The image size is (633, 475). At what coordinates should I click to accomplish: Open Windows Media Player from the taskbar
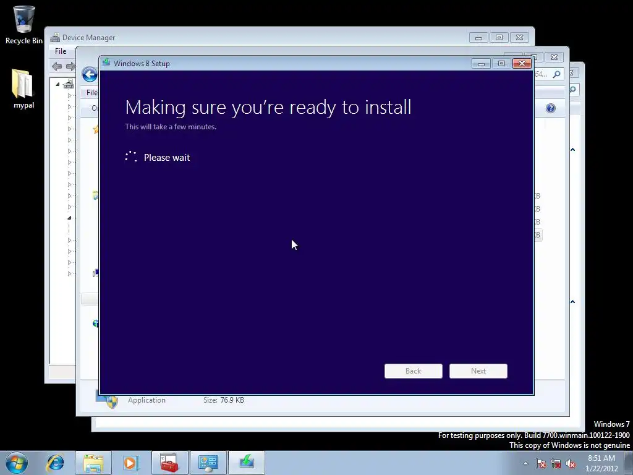tap(131, 463)
